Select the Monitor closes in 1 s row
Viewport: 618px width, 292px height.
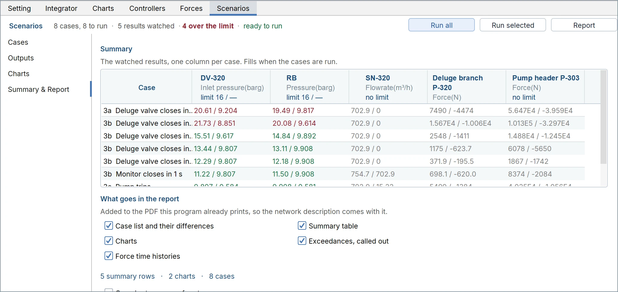[x=343, y=174]
